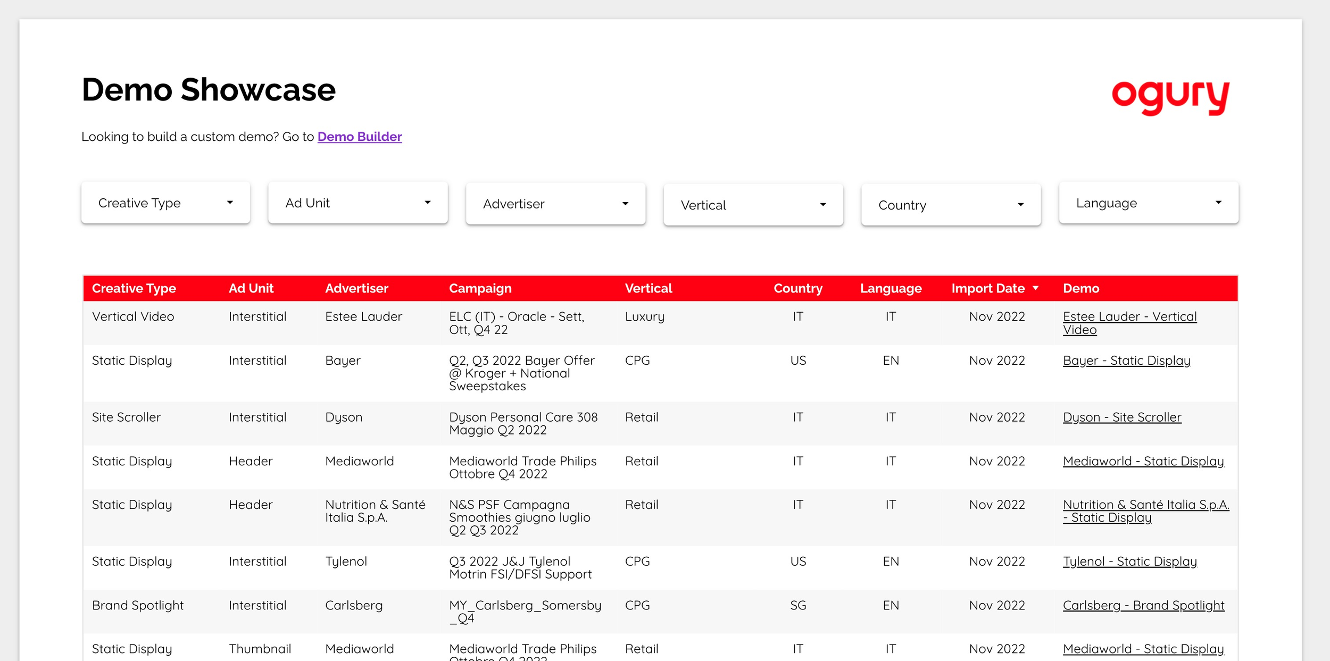Open Estee Lauder - Vertical Video demo
Screen dimensions: 1330x661
click(x=1129, y=323)
